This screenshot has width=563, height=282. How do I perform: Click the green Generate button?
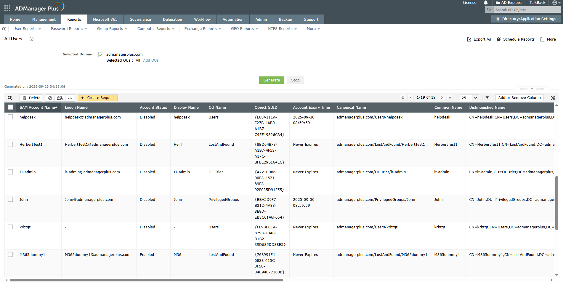[x=272, y=80]
